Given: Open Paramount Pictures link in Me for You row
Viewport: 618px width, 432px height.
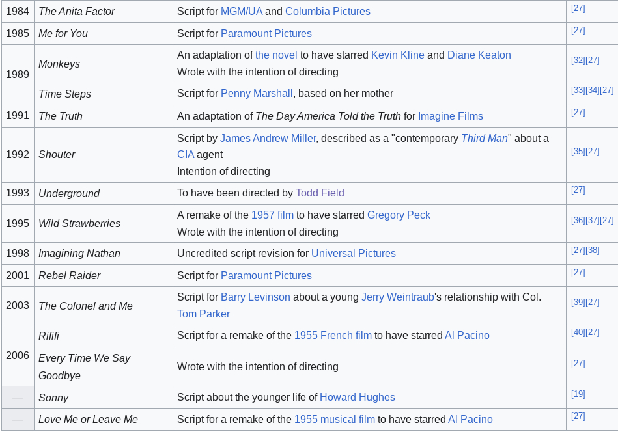Looking at the screenshot, I should (x=266, y=34).
